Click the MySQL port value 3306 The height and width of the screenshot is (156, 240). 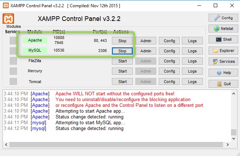click(102, 51)
